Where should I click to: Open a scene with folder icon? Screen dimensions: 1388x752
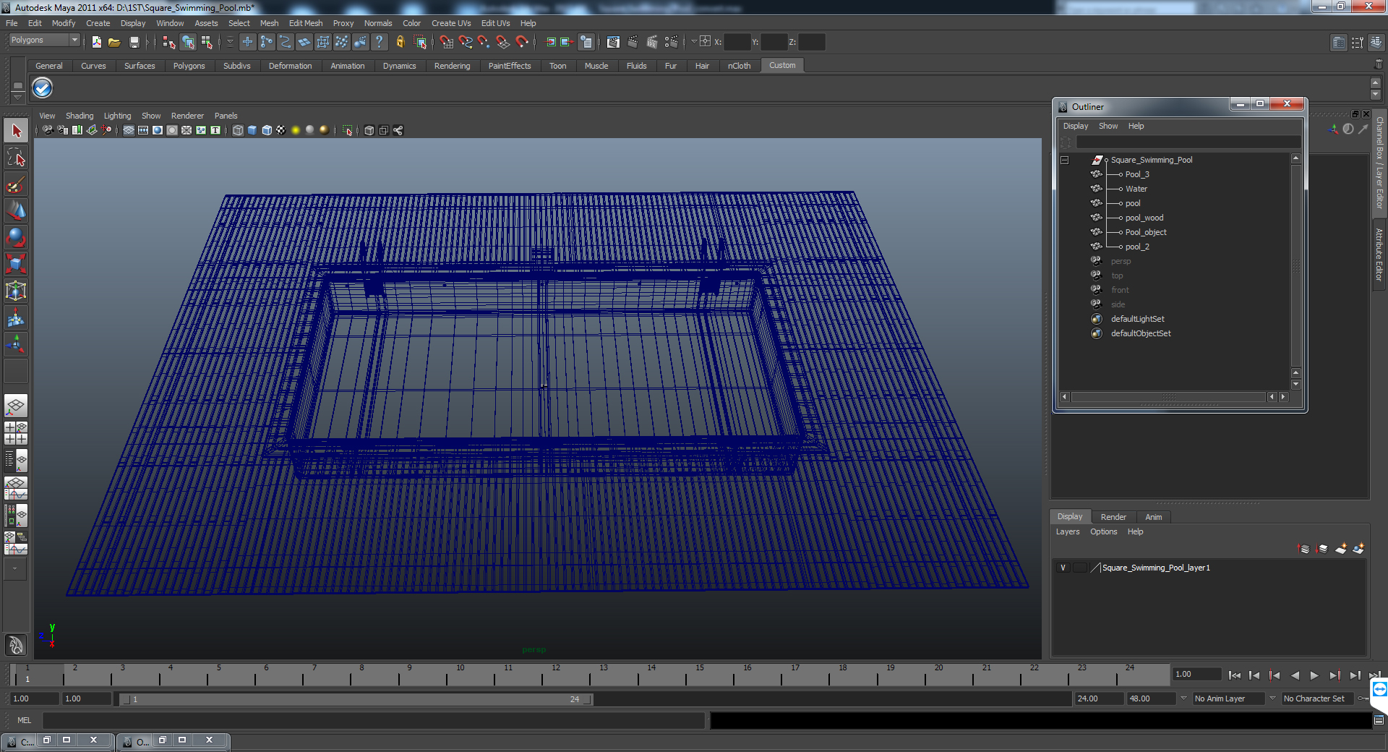coord(114,42)
